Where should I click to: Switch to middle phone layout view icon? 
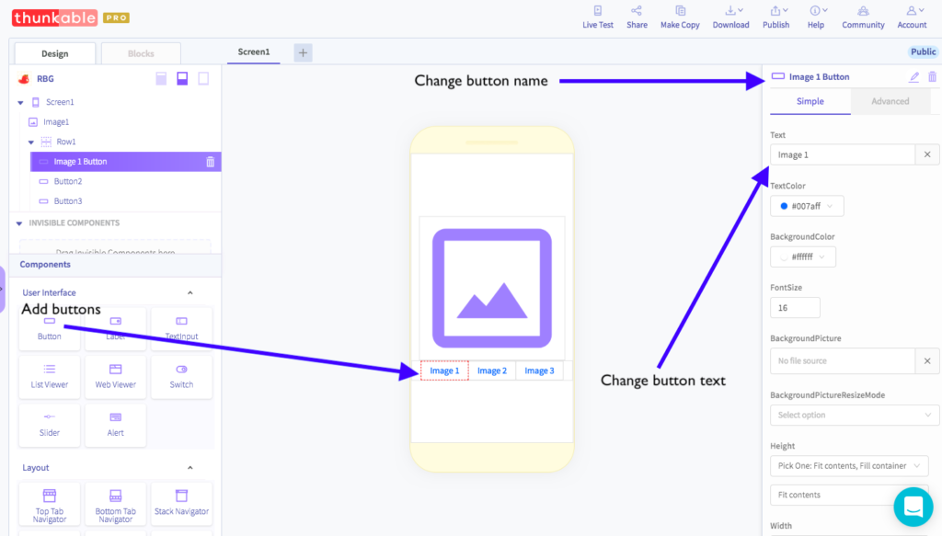point(182,79)
